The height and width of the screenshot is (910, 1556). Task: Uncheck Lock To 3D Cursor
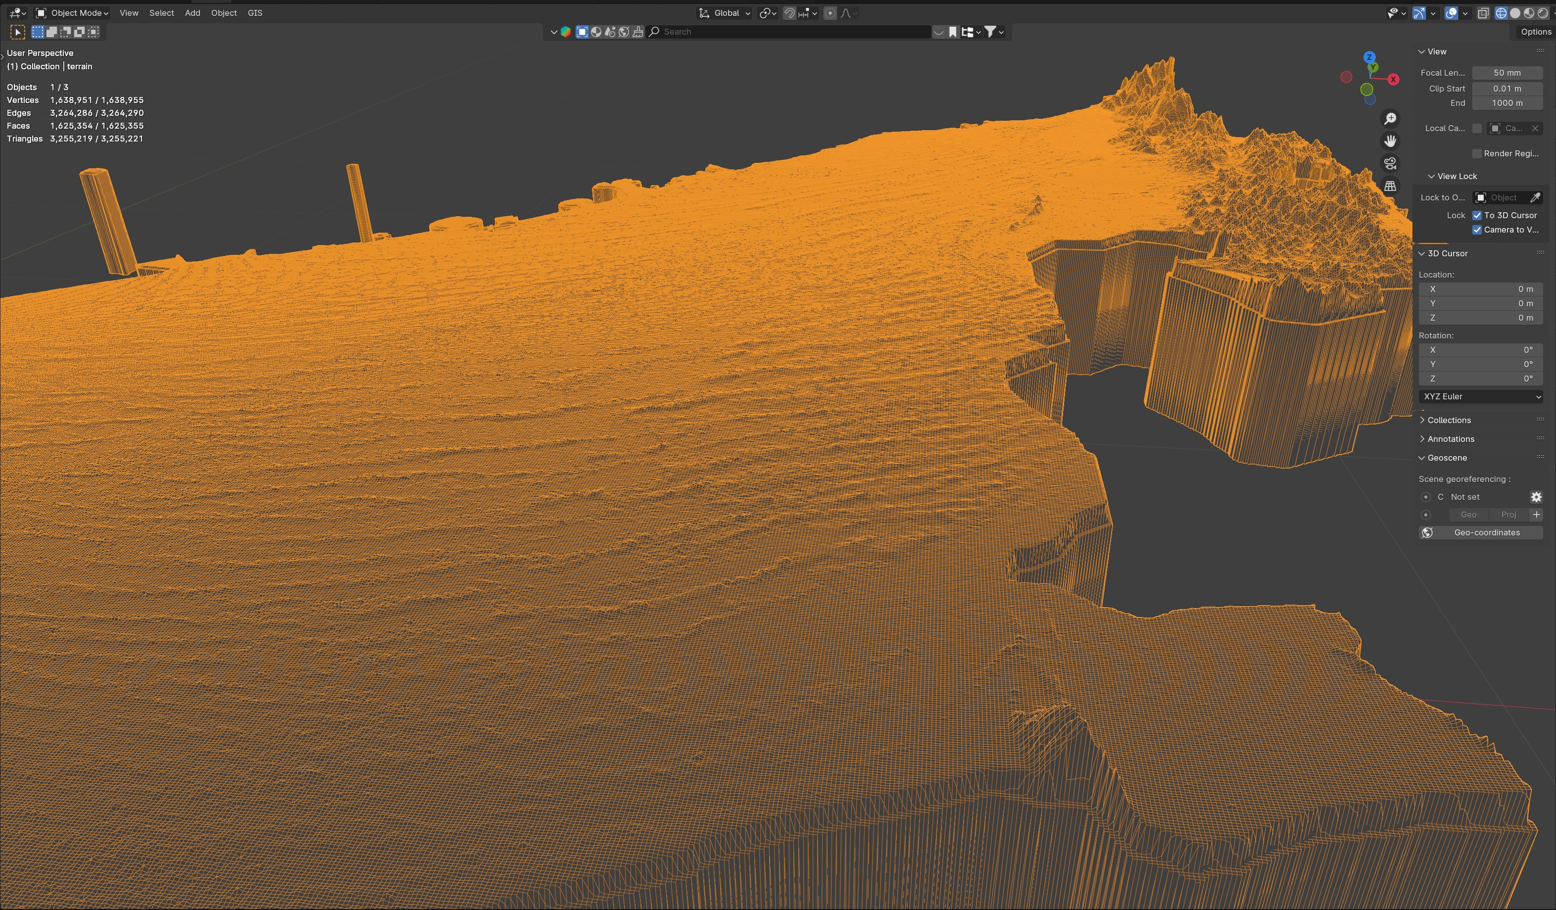point(1477,215)
